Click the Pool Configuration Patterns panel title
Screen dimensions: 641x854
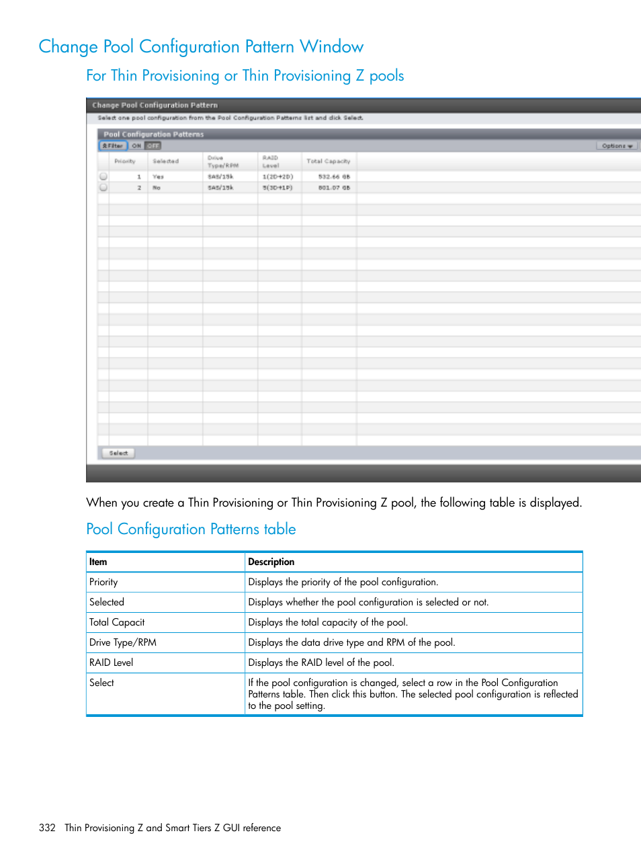154,134
